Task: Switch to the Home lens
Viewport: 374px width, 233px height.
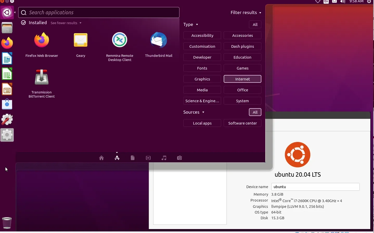Action: click(x=101, y=158)
